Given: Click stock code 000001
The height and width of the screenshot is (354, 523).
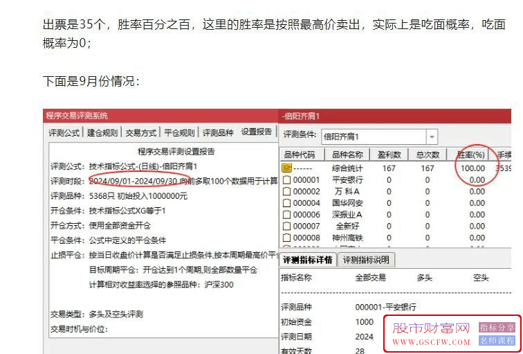Looking at the screenshot, I should coord(306,180).
